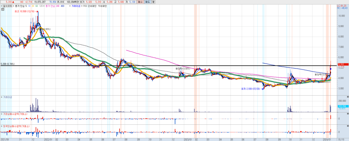Click the 배당락 marker near February 2023
Viewport: 349px width, 141px height.
[183, 69]
